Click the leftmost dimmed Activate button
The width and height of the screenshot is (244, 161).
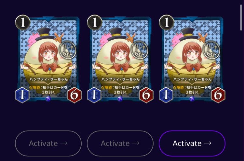(48, 143)
